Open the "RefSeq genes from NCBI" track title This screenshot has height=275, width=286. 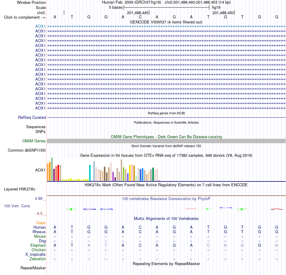tap(166, 113)
